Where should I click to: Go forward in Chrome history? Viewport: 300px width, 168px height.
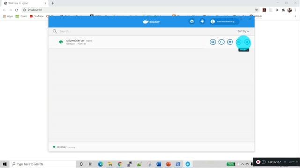[x=10, y=10]
